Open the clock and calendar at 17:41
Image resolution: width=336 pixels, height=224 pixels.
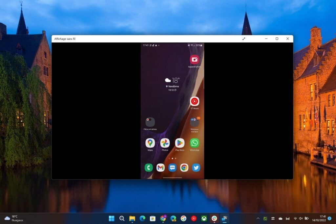319,218
